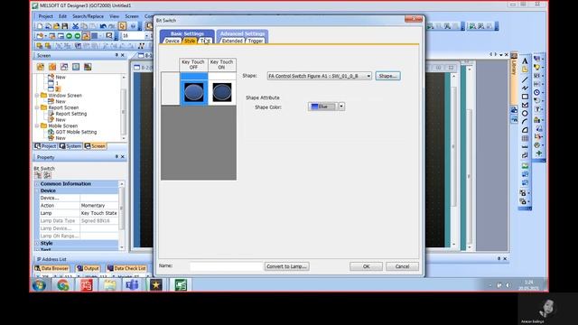
Task: Open the Data Check List tab
Action: click(126, 268)
